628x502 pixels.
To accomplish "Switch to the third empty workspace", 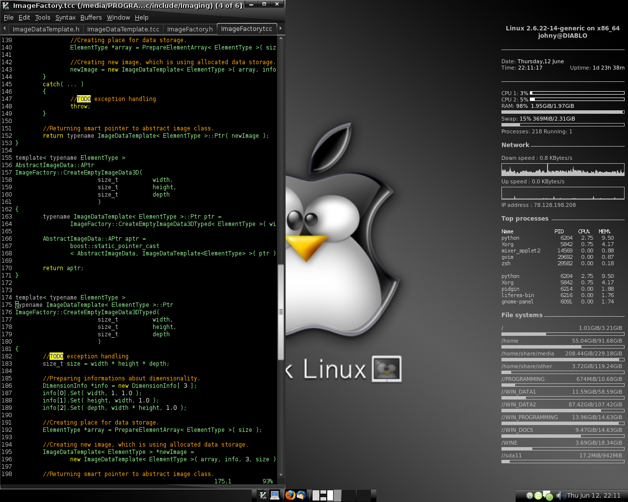I will click(x=364, y=495).
